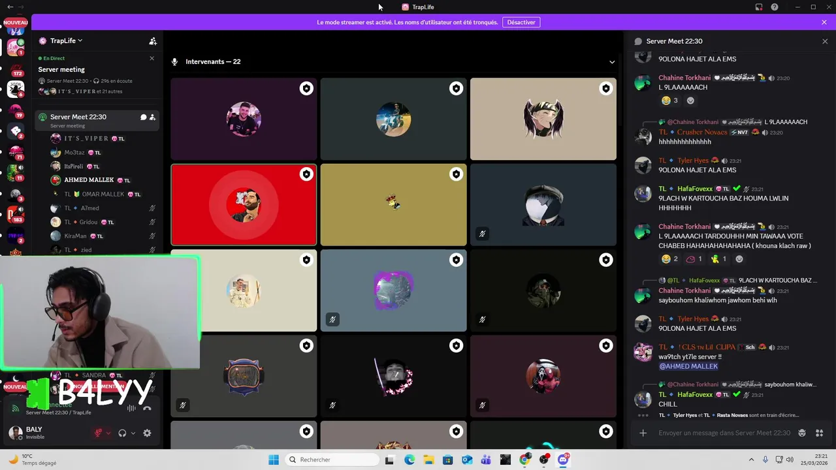Image resolution: width=836 pixels, height=470 pixels.
Task: Close the Server meeting live banner
Action: [152, 58]
